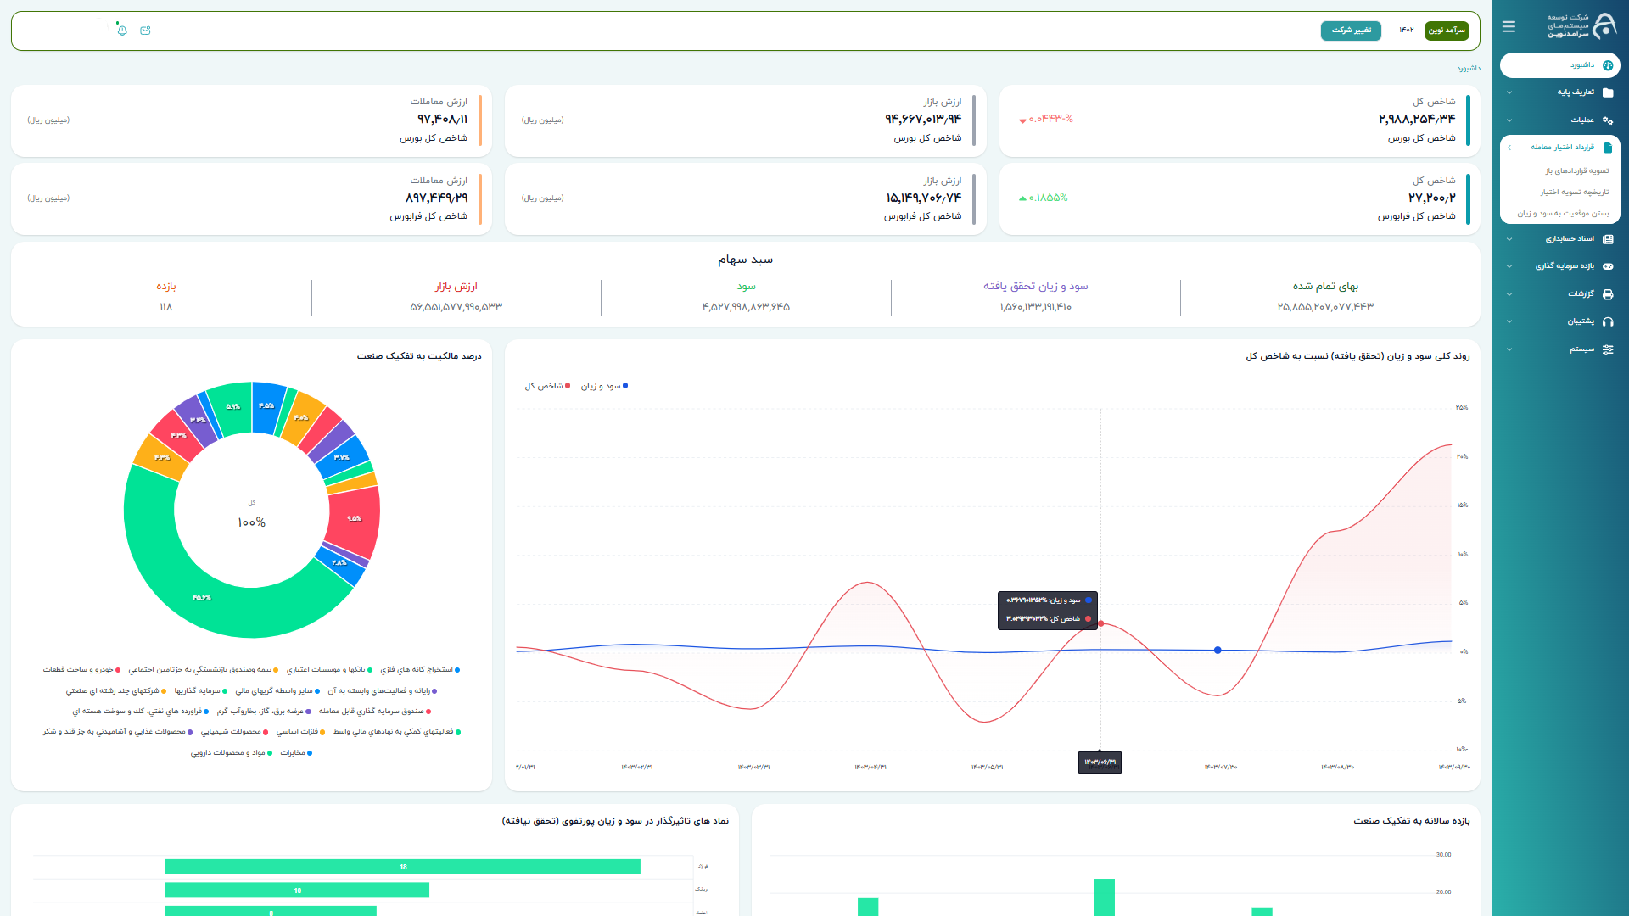Open تاریخچه تسویه اختیار menu item
This screenshot has width=1629, height=916.
tap(1574, 193)
